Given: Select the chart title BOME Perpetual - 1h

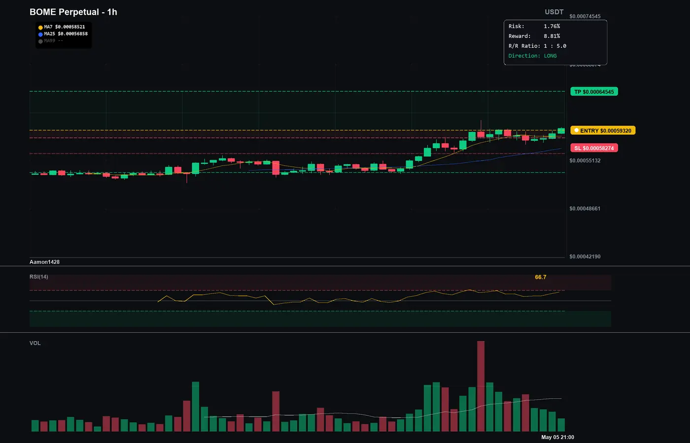Looking at the screenshot, I should [73, 12].
